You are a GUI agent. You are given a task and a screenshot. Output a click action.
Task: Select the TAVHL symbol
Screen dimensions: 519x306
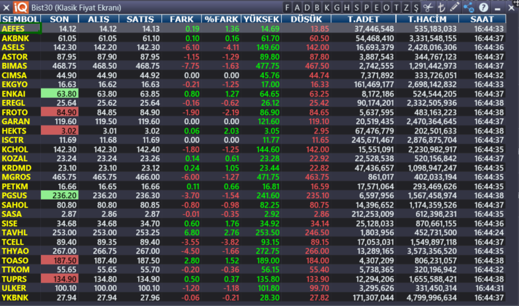(x=15, y=233)
